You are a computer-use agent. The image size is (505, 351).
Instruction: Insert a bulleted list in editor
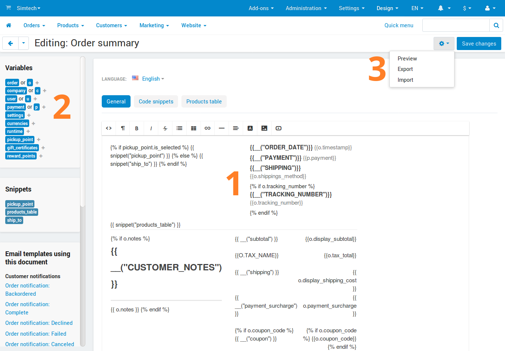[180, 128]
